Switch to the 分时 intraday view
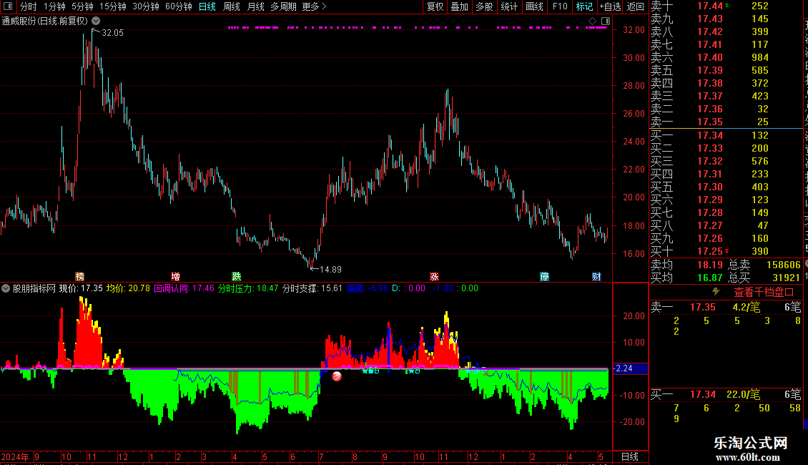Viewport: 808px width, 465px height. tap(29, 6)
